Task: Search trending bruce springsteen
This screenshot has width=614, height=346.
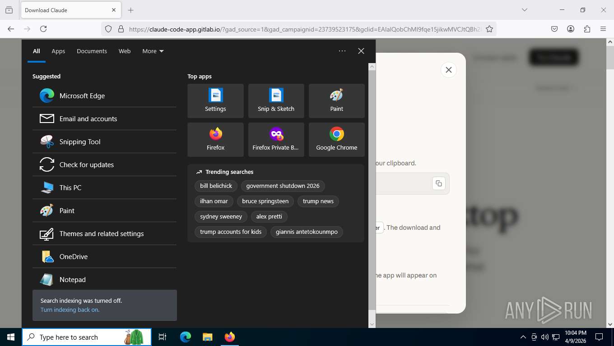Action: point(265,201)
